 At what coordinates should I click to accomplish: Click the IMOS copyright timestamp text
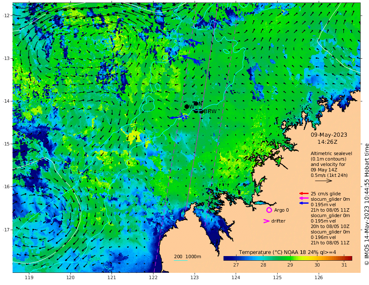[x=366, y=205]
